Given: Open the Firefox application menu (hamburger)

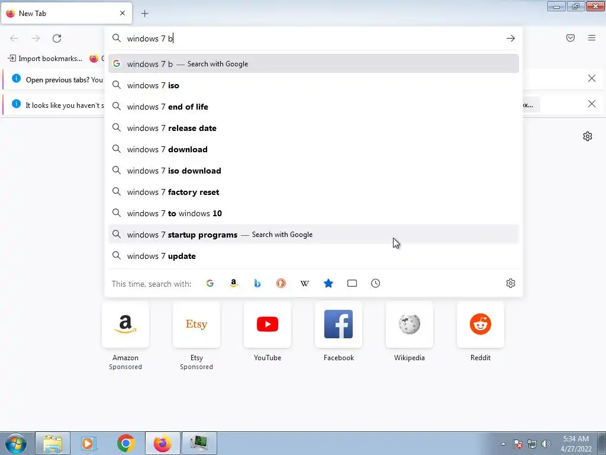Looking at the screenshot, I should [592, 38].
